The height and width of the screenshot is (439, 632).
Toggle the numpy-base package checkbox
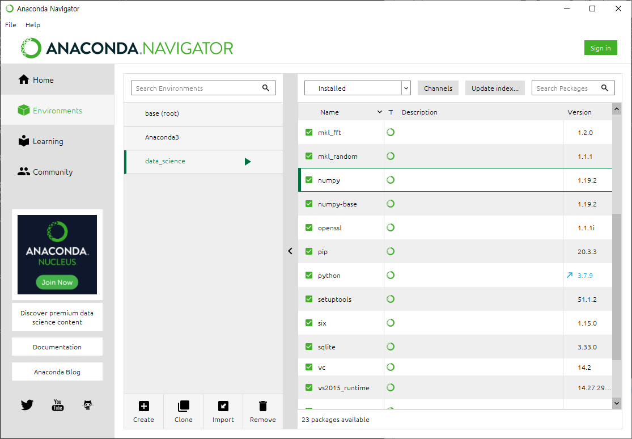(309, 204)
